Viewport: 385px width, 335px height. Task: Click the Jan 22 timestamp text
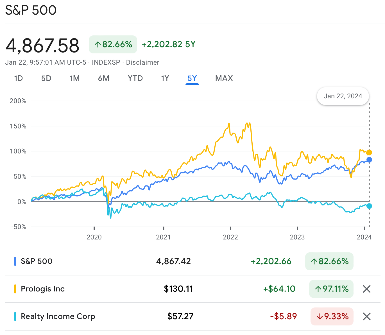pyautogui.click(x=46, y=62)
